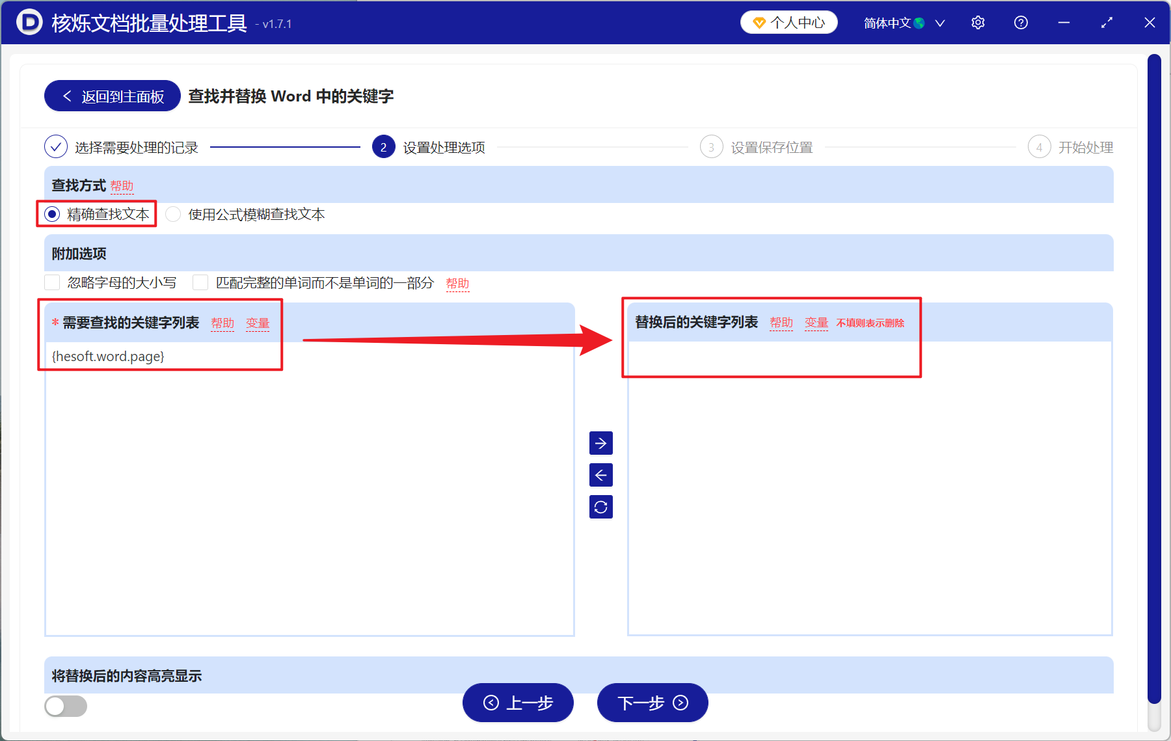
Task: Open the settings gear in the title bar
Action: 978,22
